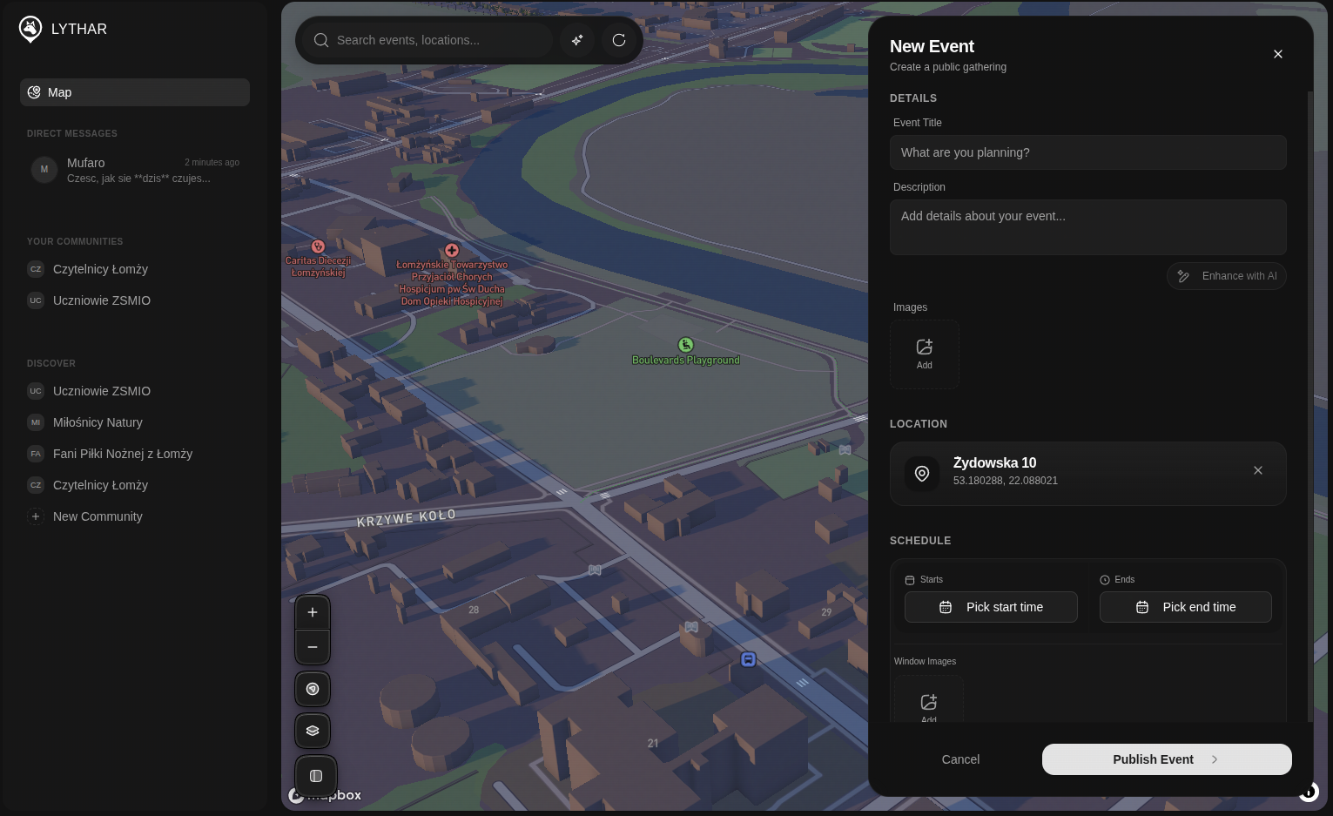
Task: Click the compass locate button on map
Action: pyautogui.click(x=313, y=689)
